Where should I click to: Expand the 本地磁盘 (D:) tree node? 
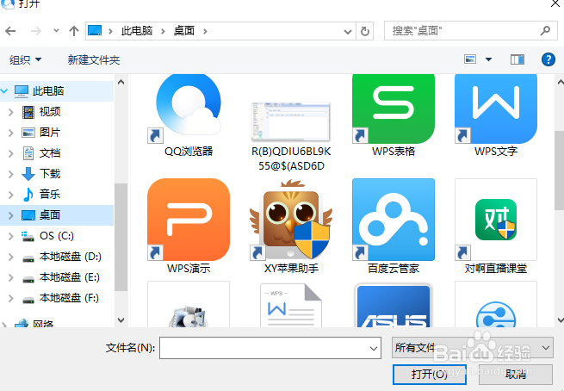pyautogui.click(x=11, y=257)
